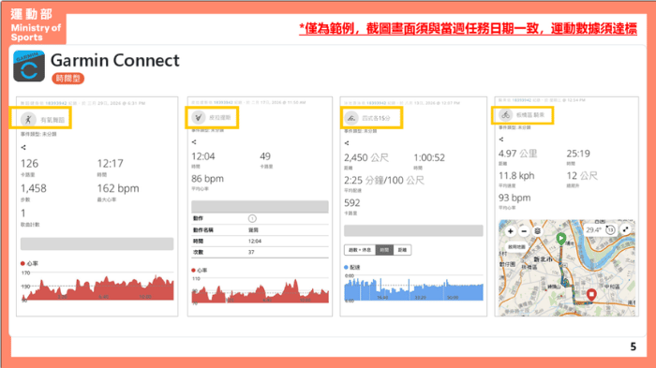
Task: Share the 12:04 stretching activity
Action: coord(194,141)
